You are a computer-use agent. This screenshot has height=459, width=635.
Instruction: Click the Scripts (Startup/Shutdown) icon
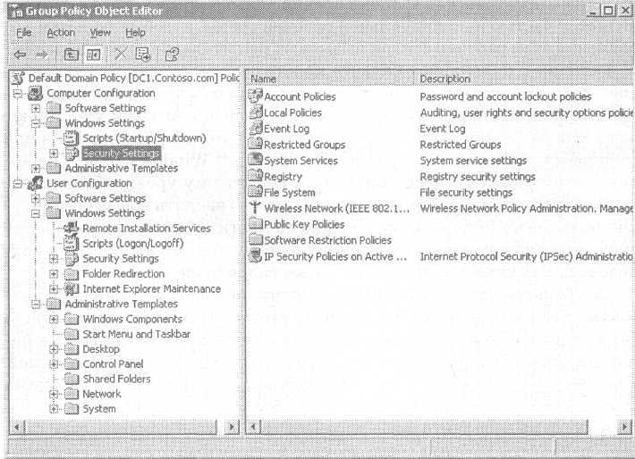coord(72,138)
